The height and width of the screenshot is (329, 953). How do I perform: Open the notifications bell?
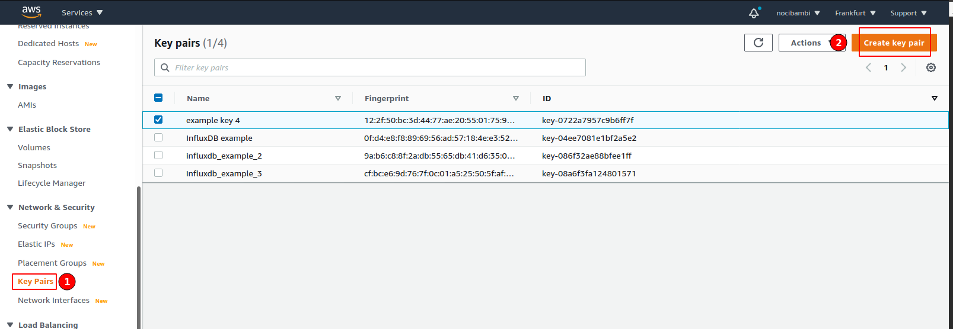click(x=754, y=13)
